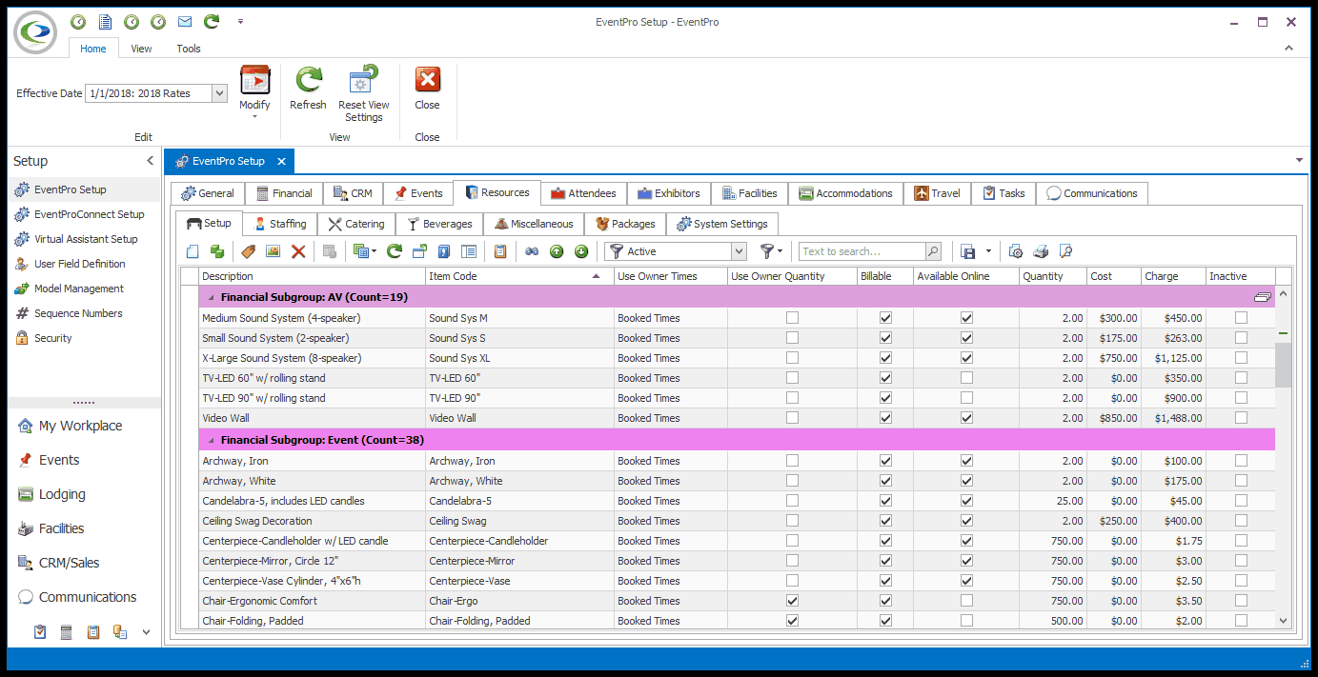Toggle Available Online for Archway, Iron
The height and width of the screenshot is (677, 1318).
coord(966,461)
